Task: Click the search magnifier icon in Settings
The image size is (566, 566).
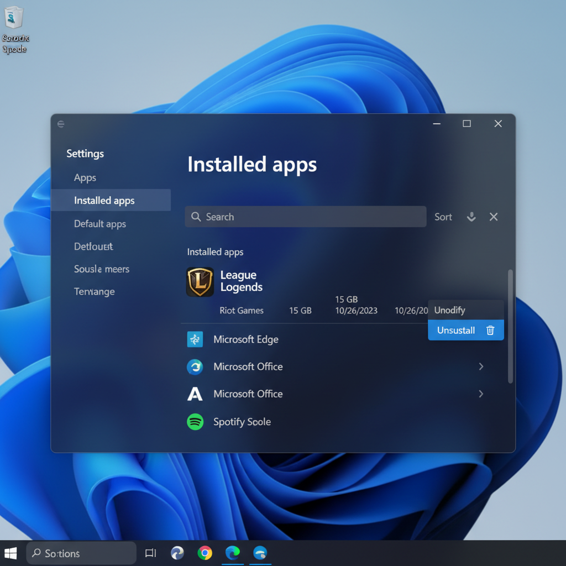Action: pos(196,217)
